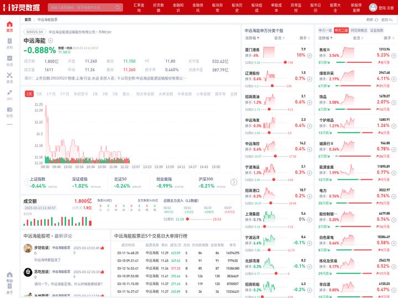Click 首页 breadcrumb link
The width and height of the screenshot is (398, 298).
(x=28, y=20)
